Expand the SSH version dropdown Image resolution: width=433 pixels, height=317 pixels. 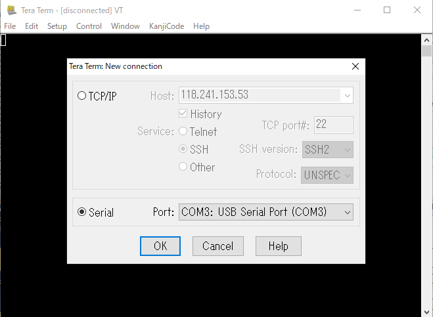pyautogui.click(x=328, y=150)
